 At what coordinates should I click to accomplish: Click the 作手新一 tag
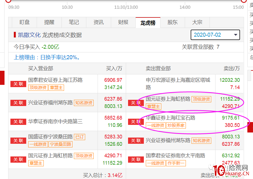(176, 163)
